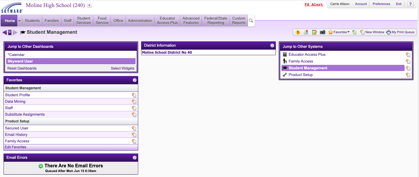This screenshot has height=177, width=419.
Task: Click the camera screenshot icon
Action: point(322,32)
